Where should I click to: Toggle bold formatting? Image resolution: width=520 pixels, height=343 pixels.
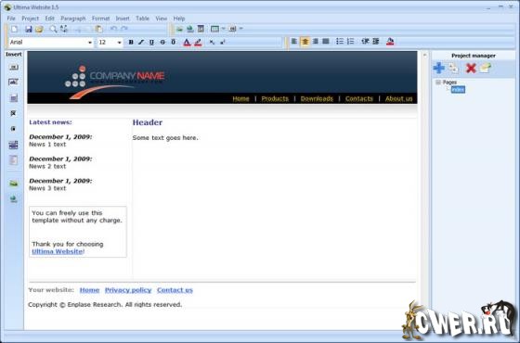[x=131, y=42]
